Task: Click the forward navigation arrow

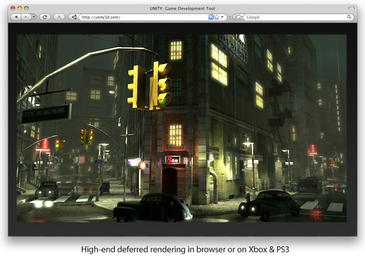Action: [x=25, y=17]
